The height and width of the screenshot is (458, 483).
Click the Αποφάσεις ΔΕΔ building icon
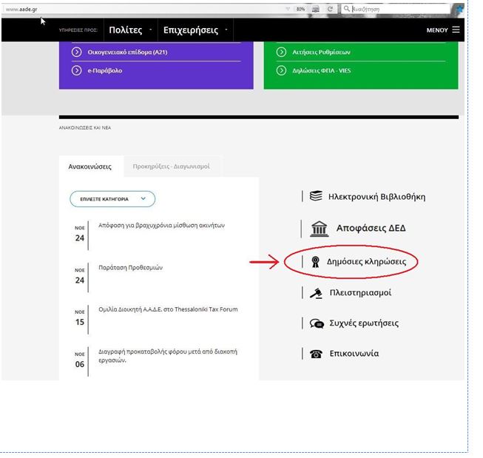(x=319, y=229)
